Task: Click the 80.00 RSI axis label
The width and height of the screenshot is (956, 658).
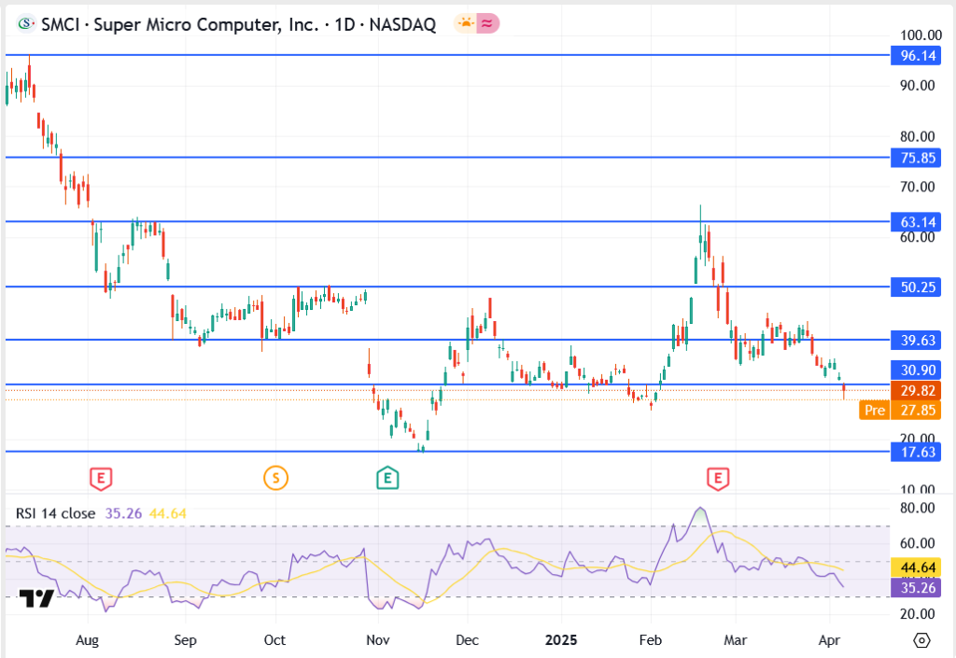Action: [x=918, y=508]
